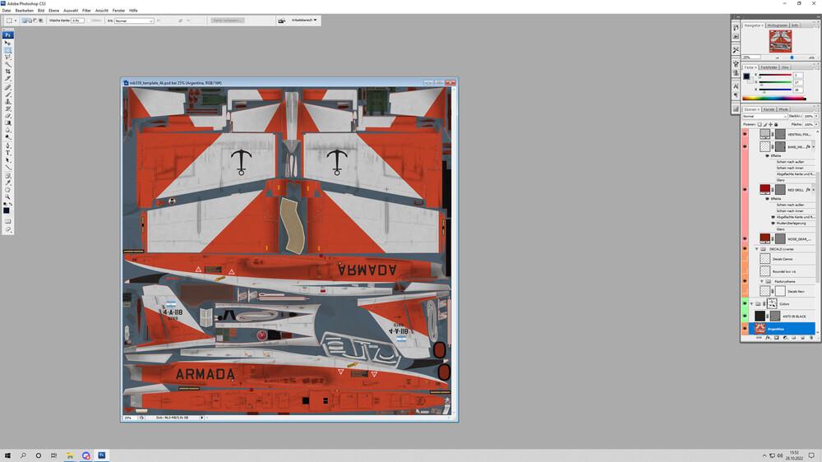
Task: Switch to the Histogramm tab
Action: pos(777,25)
